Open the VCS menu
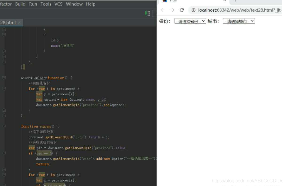 click(x=58, y=4)
